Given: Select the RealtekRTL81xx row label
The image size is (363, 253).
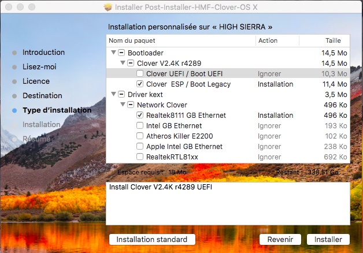Looking at the screenshot, I should pos(172,157).
